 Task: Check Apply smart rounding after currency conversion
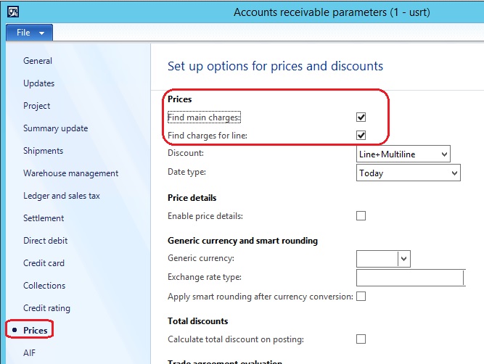(x=361, y=297)
